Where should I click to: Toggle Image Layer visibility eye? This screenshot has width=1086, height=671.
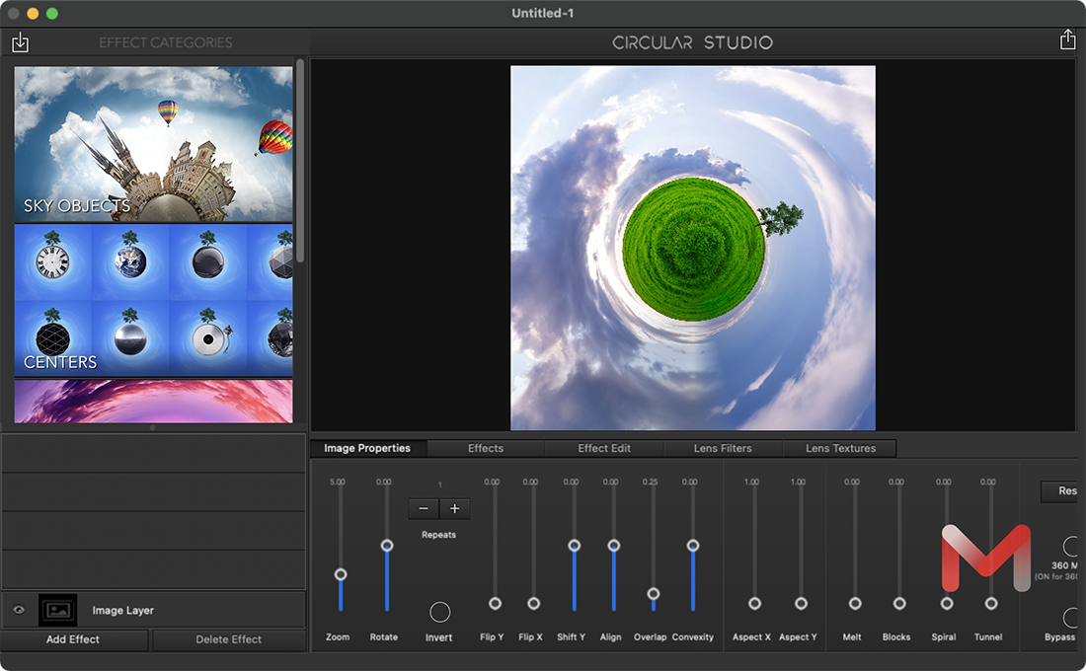19,610
